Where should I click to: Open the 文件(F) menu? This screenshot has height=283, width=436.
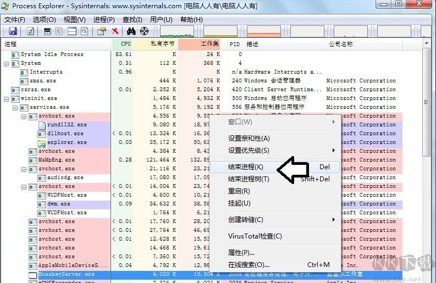[x=15, y=20]
